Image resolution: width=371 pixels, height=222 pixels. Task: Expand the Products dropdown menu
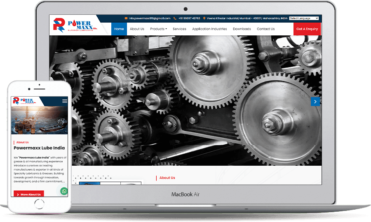(x=158, y=29)
